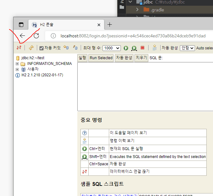Expand the INFORMATION_SCHEMA tree node
Viewport: 213px width, 196px height.
17,64
